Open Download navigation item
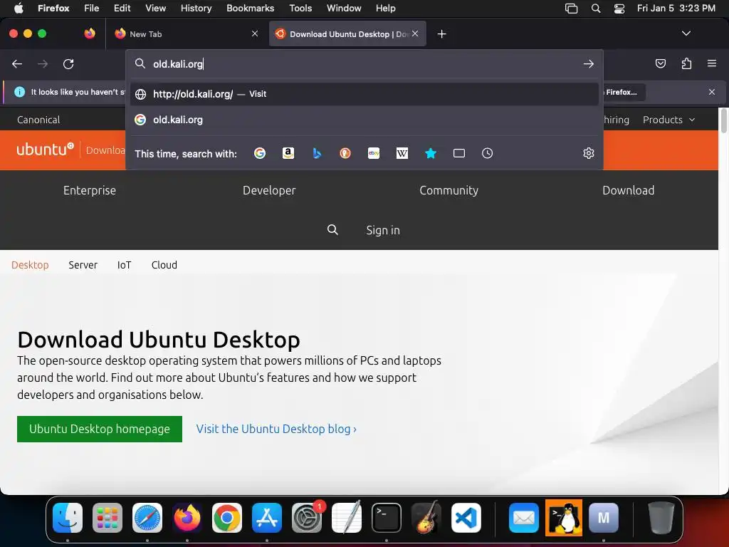729x547 pixels. click(x=628, y=190)
